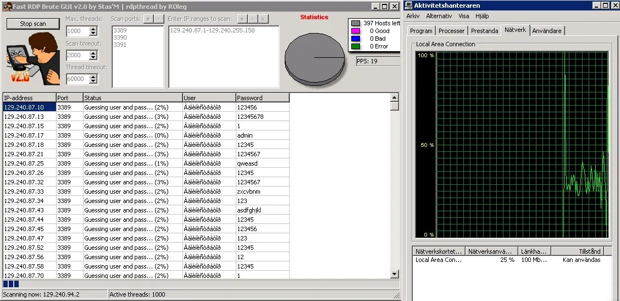Increase Thread timeout spinner up arrow
The width and height of the screenshot is (620, 301).
93,76
